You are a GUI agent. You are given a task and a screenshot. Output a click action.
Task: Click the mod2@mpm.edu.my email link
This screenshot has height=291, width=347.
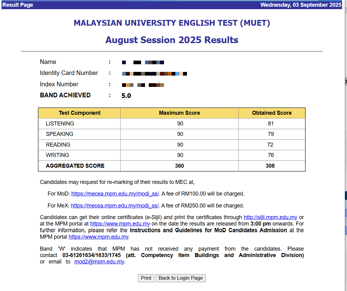pos(99,262)
